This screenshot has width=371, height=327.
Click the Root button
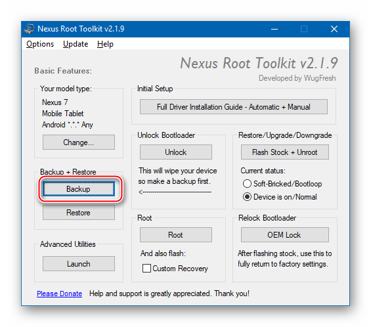point(176,234)
